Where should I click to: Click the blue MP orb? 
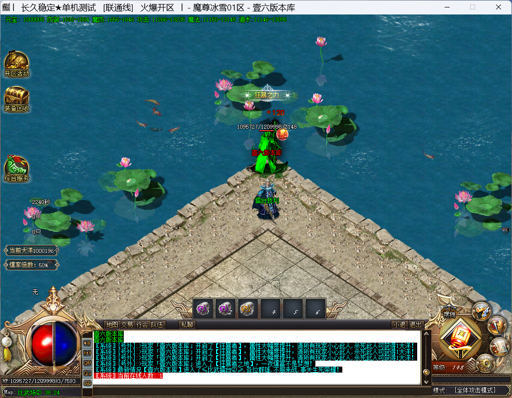65,344
